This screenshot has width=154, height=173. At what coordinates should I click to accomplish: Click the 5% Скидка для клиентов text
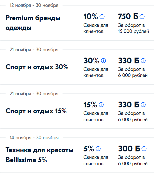(x=96, y=161)
